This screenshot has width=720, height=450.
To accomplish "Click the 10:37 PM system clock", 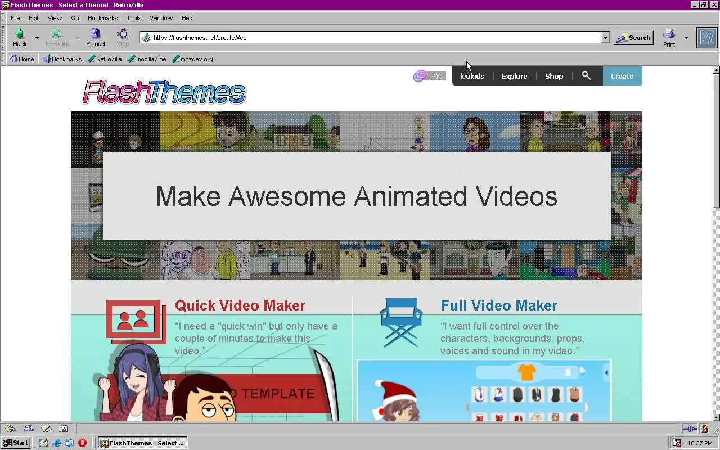I will 700,443.
